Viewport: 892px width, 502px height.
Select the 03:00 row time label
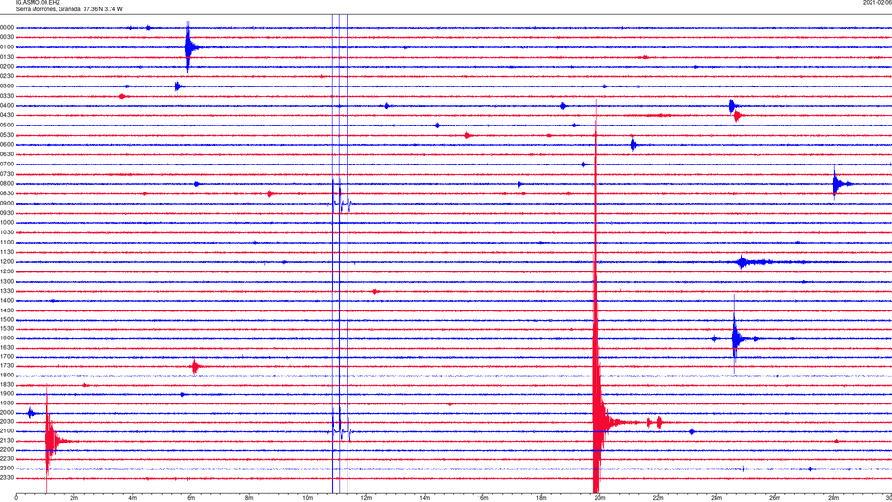pos(7,86)
